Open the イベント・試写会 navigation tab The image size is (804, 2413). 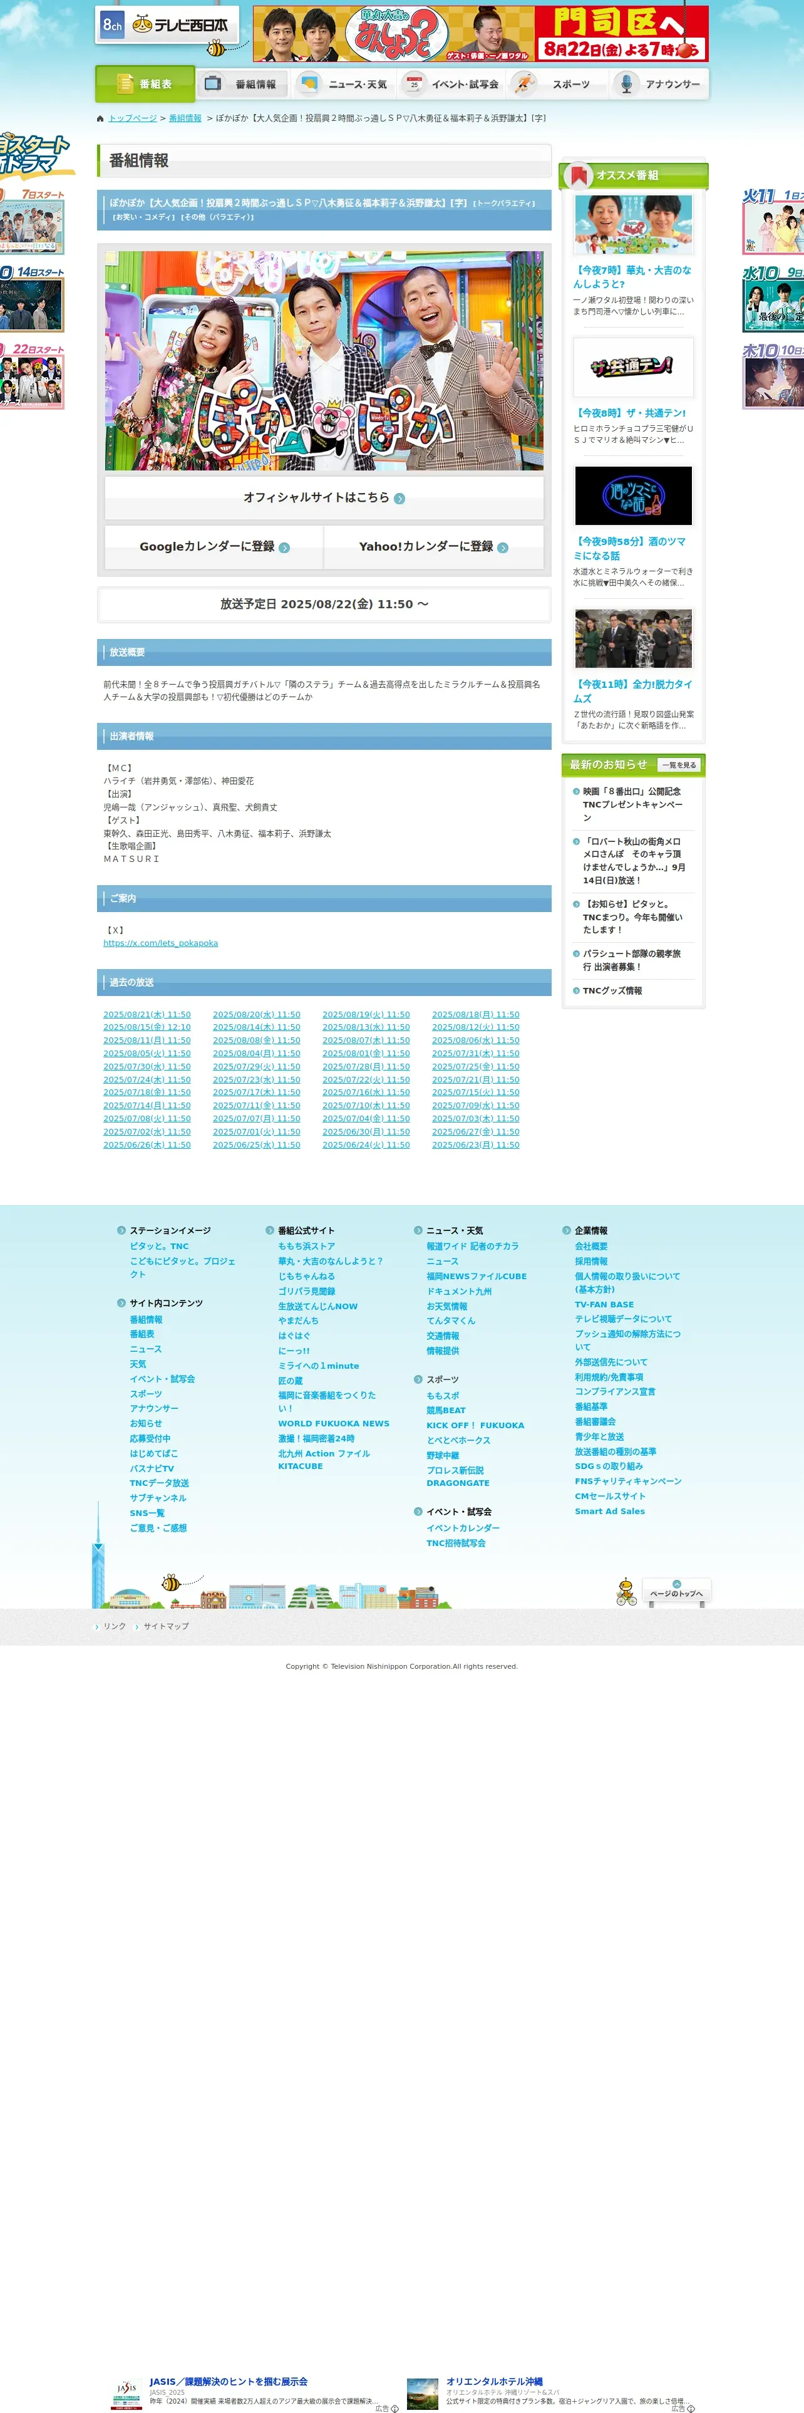point(452,85)
